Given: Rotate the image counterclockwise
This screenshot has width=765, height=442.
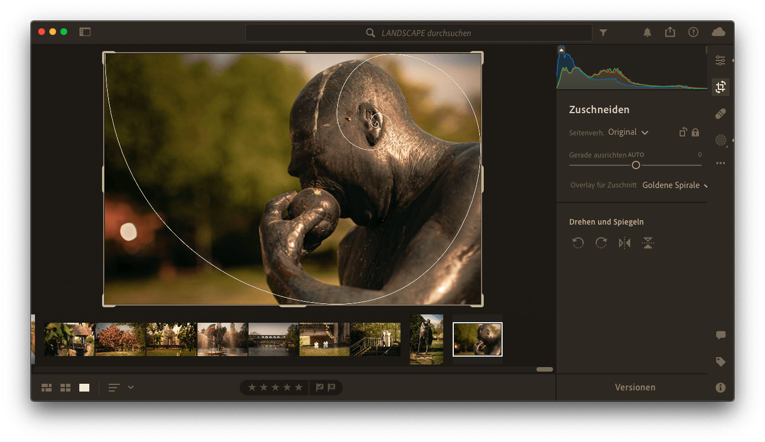Looking at the screenshot, I should (578, 243).
